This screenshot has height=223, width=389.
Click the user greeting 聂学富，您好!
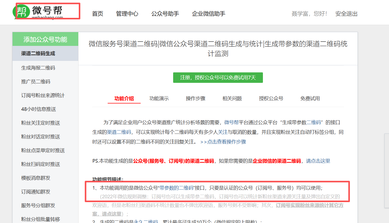pyautogui.click(x=309, y=14)
